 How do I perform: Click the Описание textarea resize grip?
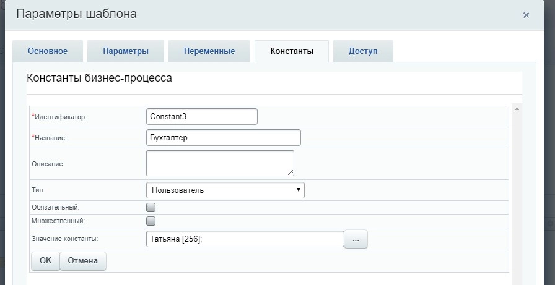point(291,172)
